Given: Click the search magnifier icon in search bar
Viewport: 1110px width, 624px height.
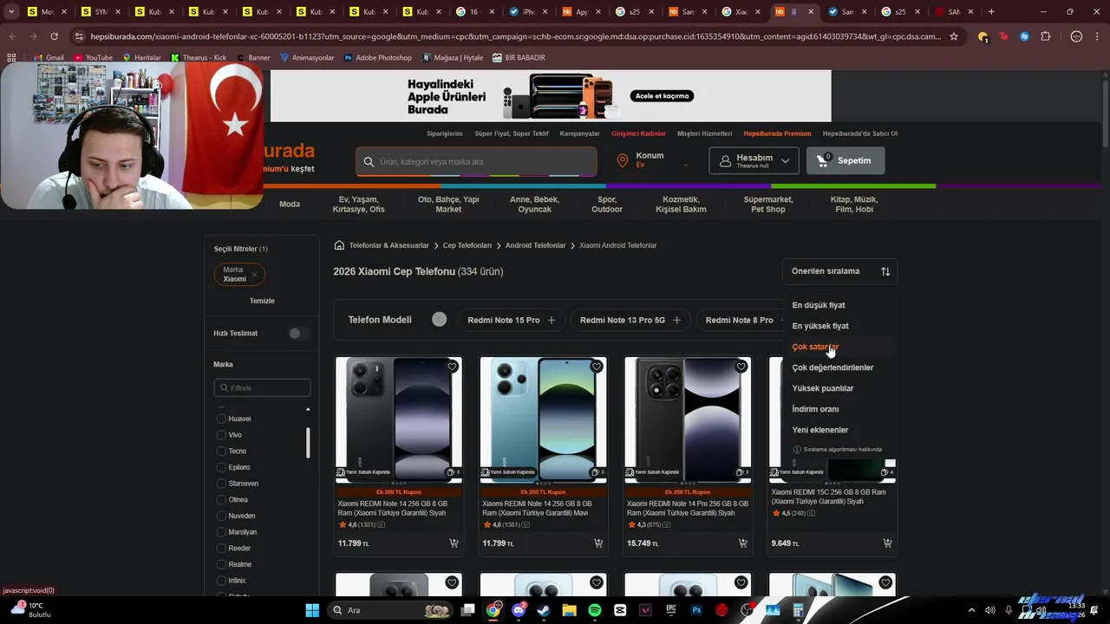Looking at the screenshot, I should pos(369,162).
